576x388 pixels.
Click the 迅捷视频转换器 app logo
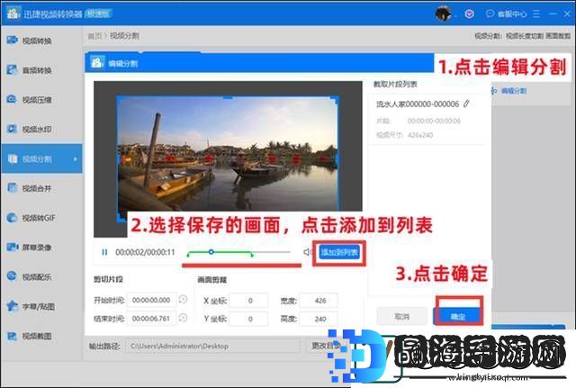pyautogui.click(x=13, y=14)
